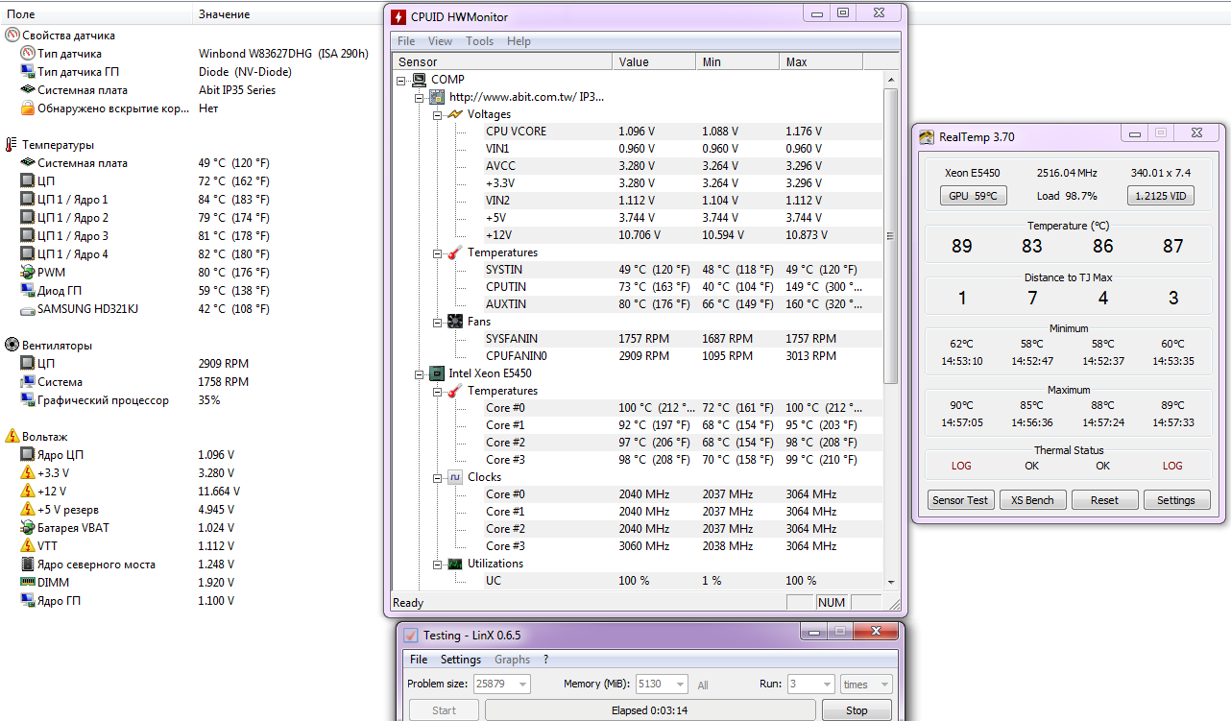Click the padlock icon for Обнаружено вскрытие кор...
The height and width of the screenshot is (721, 1231).
tap(28, 108)
